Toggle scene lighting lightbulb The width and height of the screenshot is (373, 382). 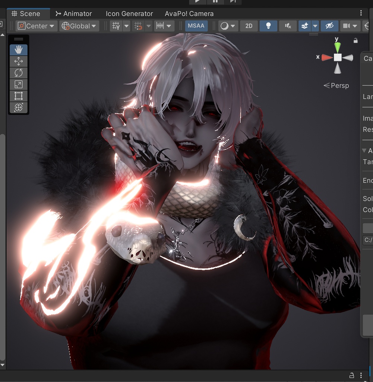pyautogui.click(x=268, y=26)
